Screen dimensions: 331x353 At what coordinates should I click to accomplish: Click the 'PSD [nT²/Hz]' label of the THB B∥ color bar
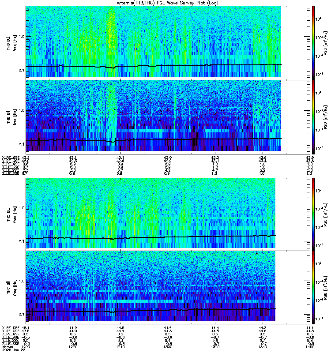(x=325, y=117)
